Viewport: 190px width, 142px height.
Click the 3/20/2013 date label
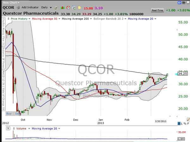[x=161, y=121]
